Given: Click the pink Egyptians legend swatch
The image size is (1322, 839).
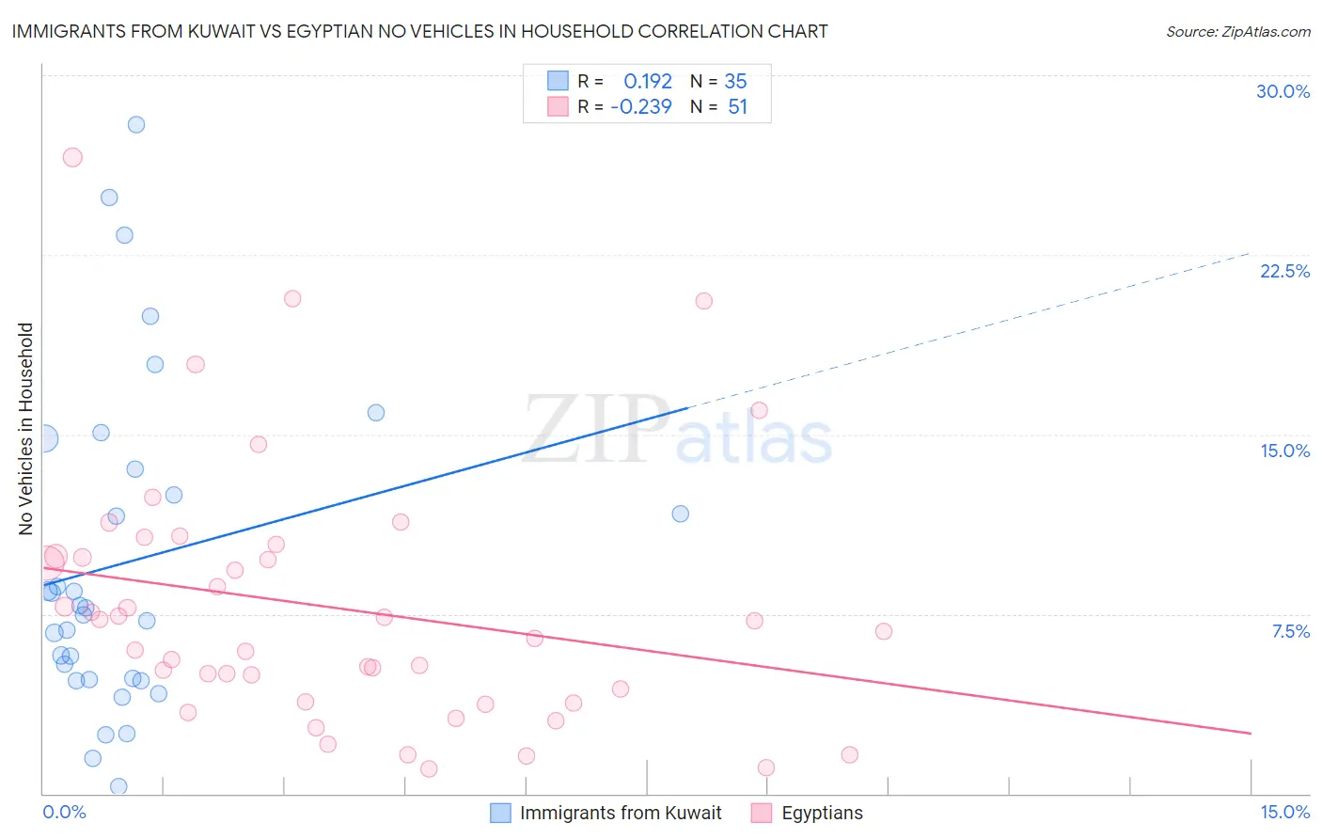Looking at the screenshot, I should pyautogui.click(x=762, y=813).
